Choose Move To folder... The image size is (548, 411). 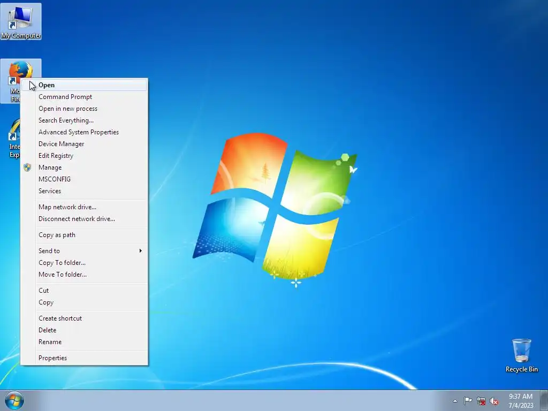click(x=84, y=275)
